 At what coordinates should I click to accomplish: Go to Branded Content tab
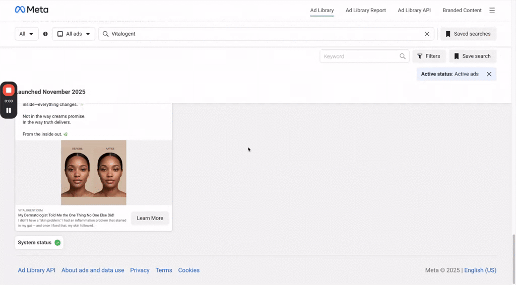pyautogui.click(x=462, y=10)
